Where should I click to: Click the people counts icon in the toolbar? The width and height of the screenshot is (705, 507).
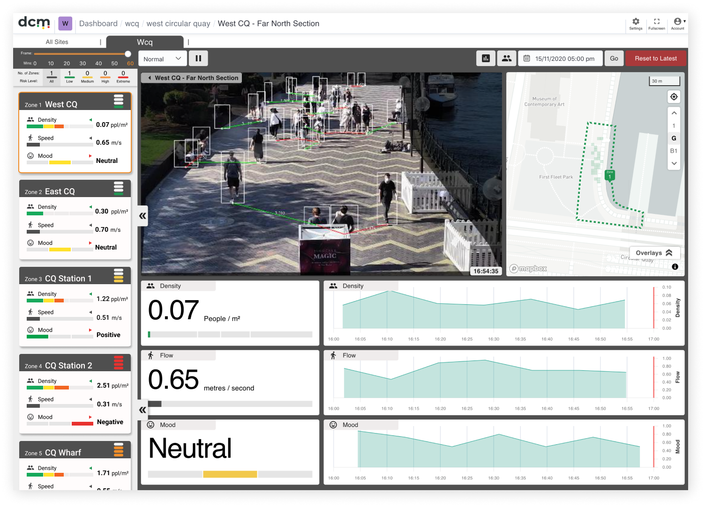click(506, 58)
